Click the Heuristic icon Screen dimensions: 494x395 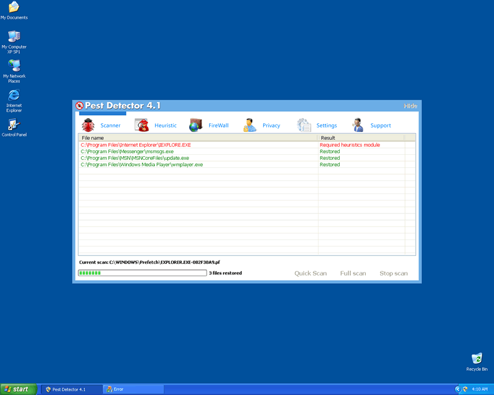(142, 125)
